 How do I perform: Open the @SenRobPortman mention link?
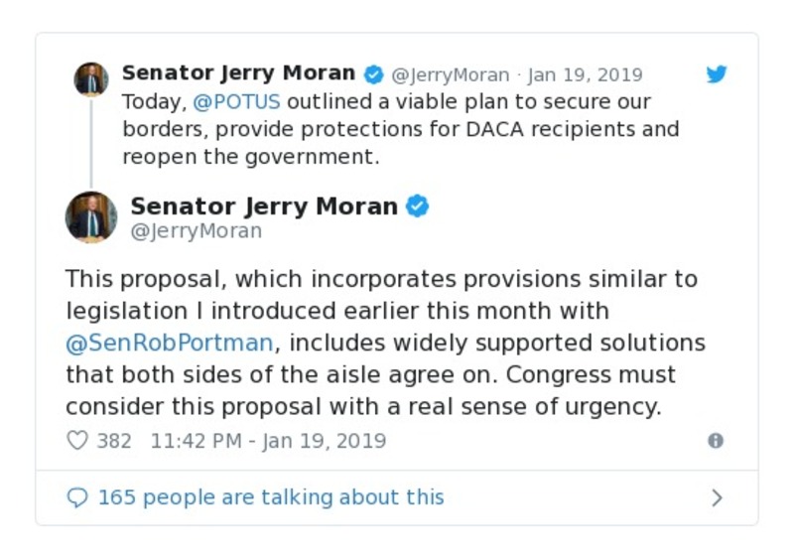tap(168, 343)
